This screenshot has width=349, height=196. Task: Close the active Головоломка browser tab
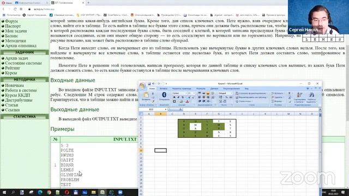tap(83, 3)
